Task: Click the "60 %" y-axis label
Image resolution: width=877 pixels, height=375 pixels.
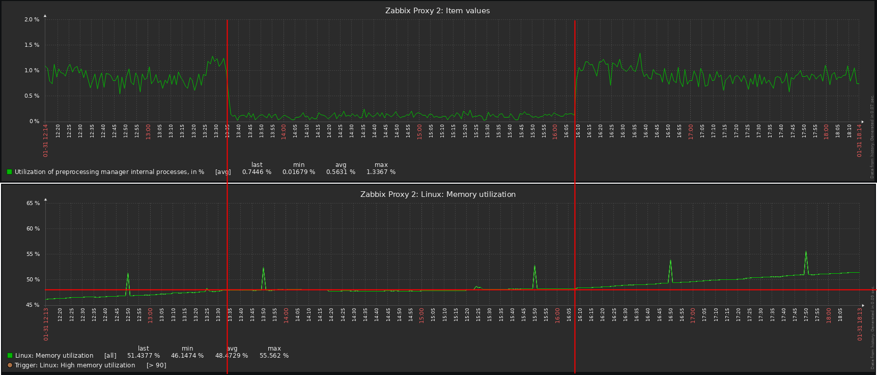Action: (33, 229)
